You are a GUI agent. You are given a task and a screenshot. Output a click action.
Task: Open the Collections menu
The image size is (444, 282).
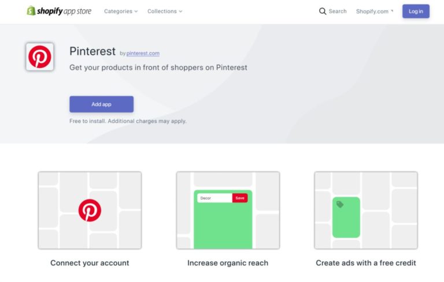click(x=165, y=12)
